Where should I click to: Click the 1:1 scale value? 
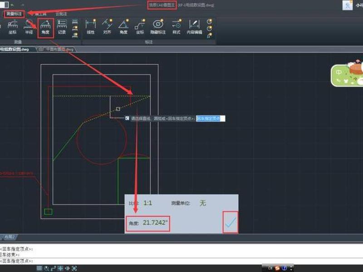pyautogui.click(x=148, y=203)
